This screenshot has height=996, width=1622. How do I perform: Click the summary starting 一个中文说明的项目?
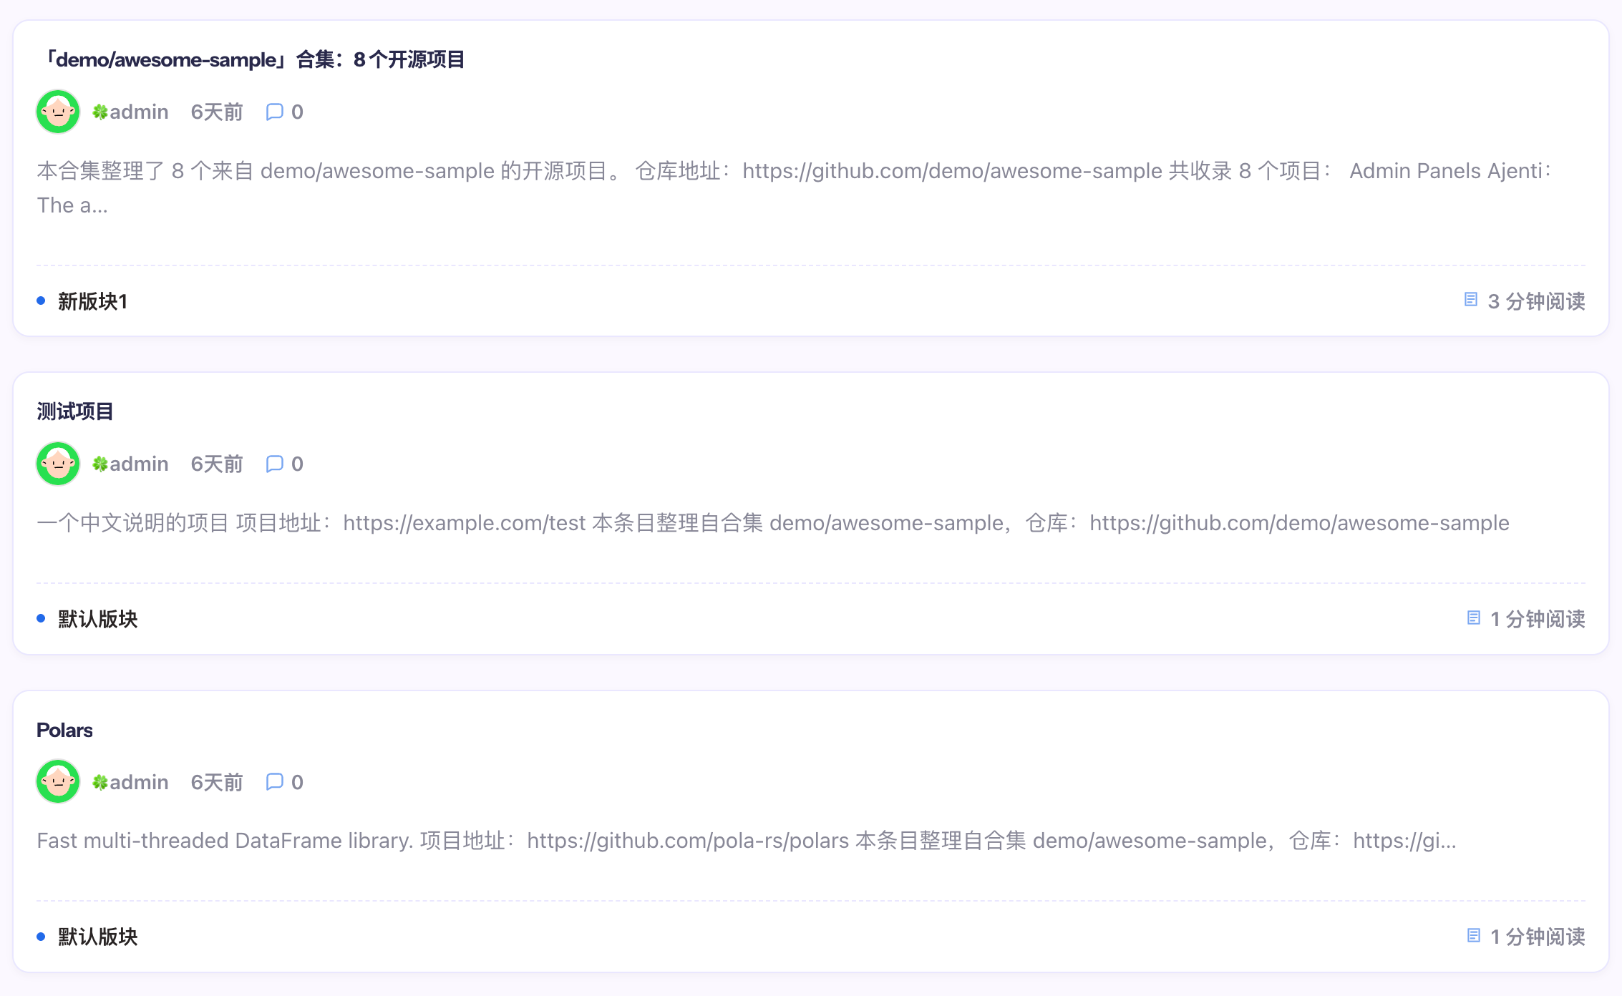point(773,523)
